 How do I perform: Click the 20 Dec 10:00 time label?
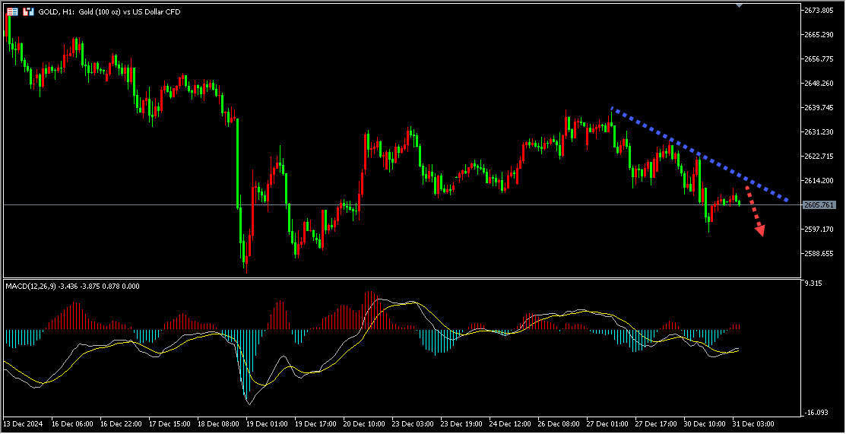coord(365,424)
